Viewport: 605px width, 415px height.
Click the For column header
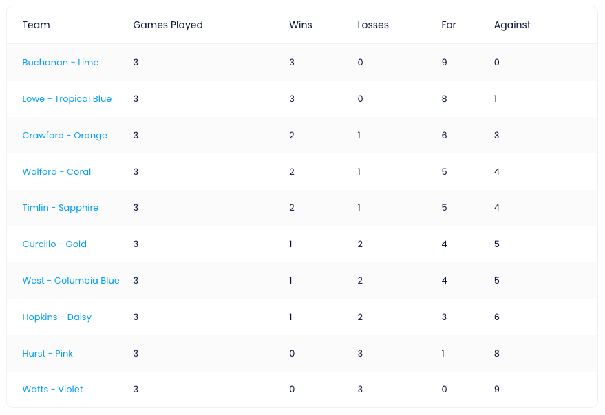(449, 25)
